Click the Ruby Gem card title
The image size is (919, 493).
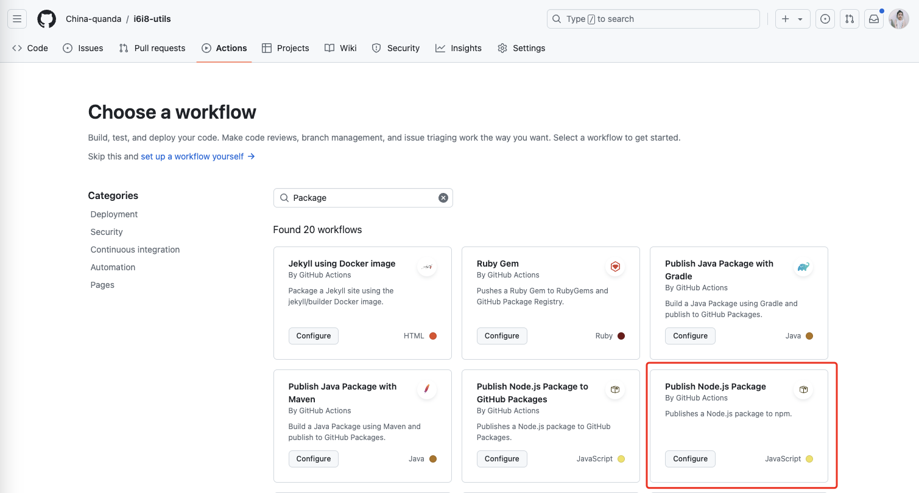[x=498, y=264]
